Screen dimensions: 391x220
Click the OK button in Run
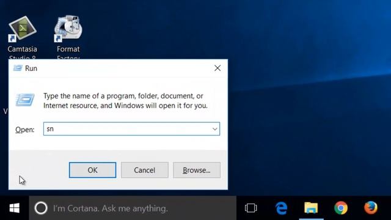point(92,170)
